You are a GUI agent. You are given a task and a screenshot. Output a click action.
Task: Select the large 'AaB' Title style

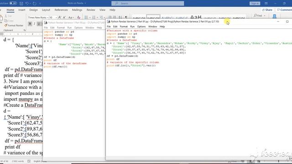coord(196,17)
